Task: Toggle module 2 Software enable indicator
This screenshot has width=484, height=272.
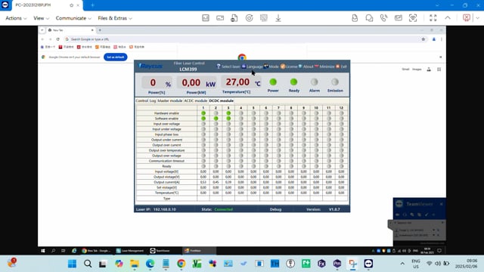Action: [x=216, y=119]
